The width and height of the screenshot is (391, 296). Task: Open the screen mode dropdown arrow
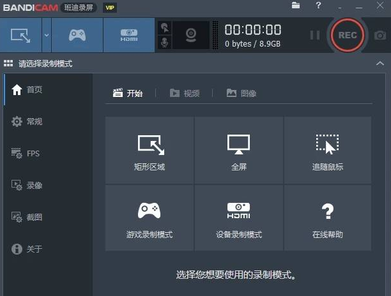(x=47, y=35)
